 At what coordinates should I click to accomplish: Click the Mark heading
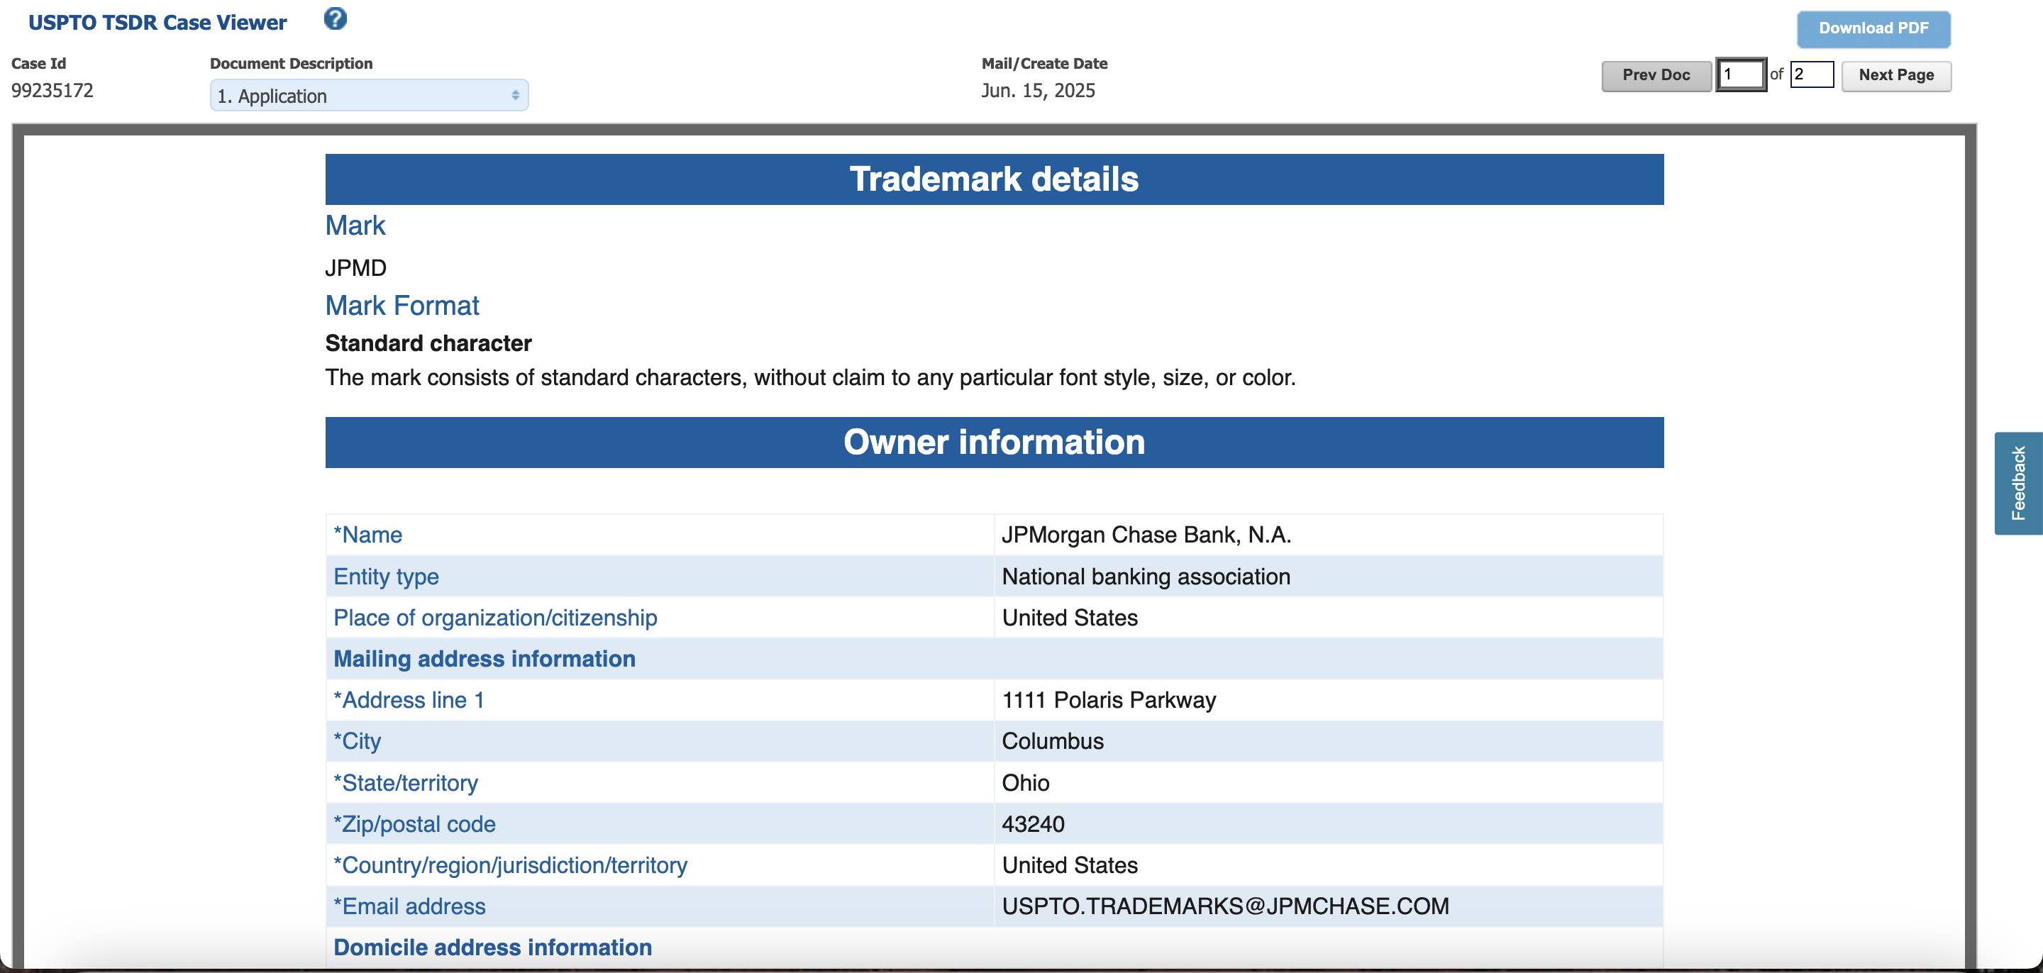click(355, 226)
